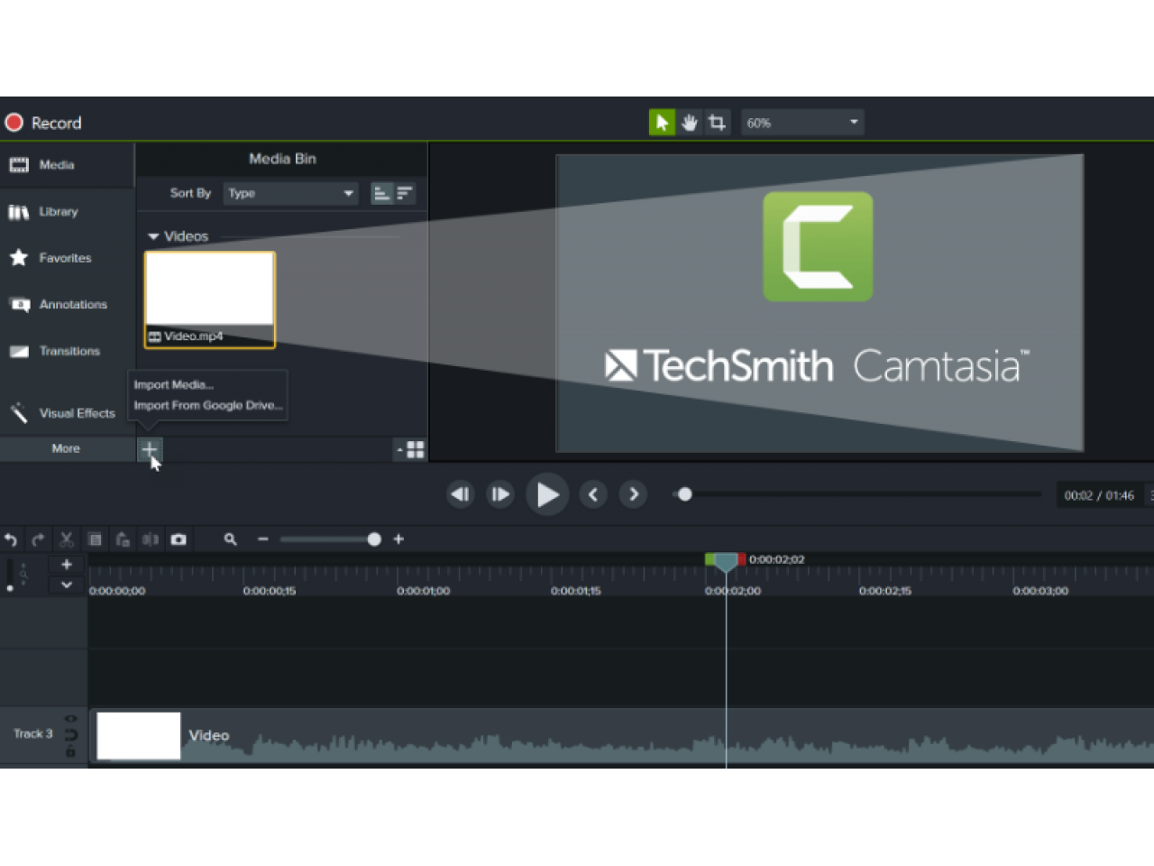
Task: Open the Transitions tab
Action: pyautogui.click(x=67, y=351)
